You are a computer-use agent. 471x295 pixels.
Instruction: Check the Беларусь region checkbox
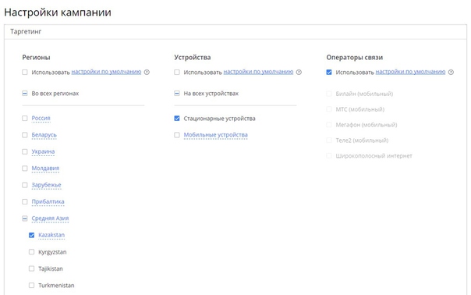click(25, 135)
